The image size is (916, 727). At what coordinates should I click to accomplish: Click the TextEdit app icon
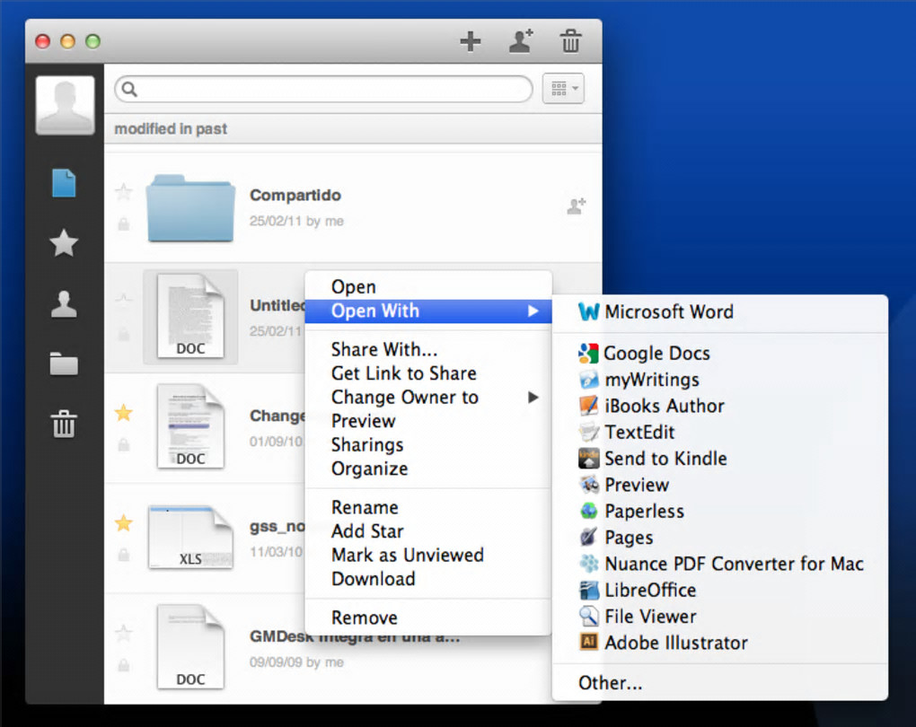(x=589, y=432)
